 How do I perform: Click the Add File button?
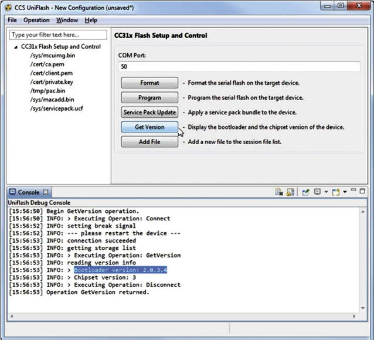pyautogui.click(x=149, y=142)
